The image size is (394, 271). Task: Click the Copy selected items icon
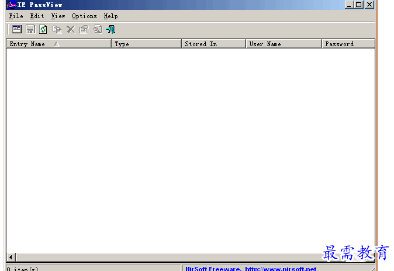(57, 30)
